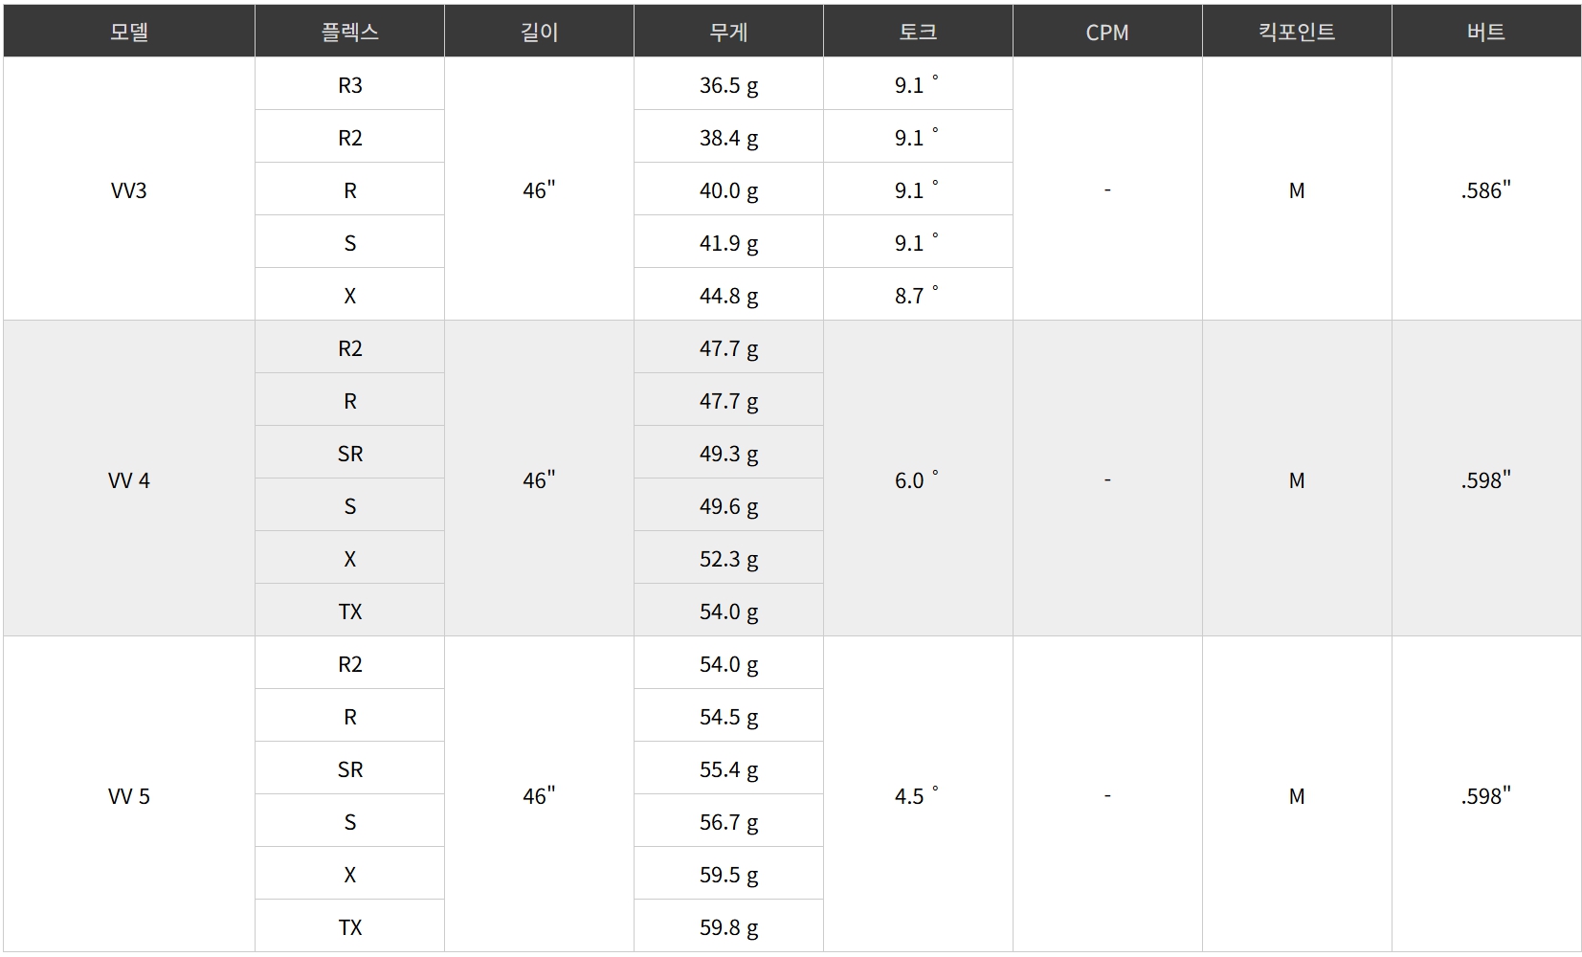Click the 토크 column header
This screenshot has height=957, width=1582.
point(918,32)
